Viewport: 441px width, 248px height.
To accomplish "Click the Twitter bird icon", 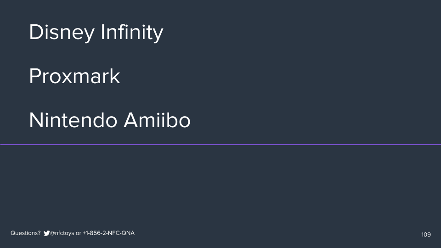I will pos(46,233).
